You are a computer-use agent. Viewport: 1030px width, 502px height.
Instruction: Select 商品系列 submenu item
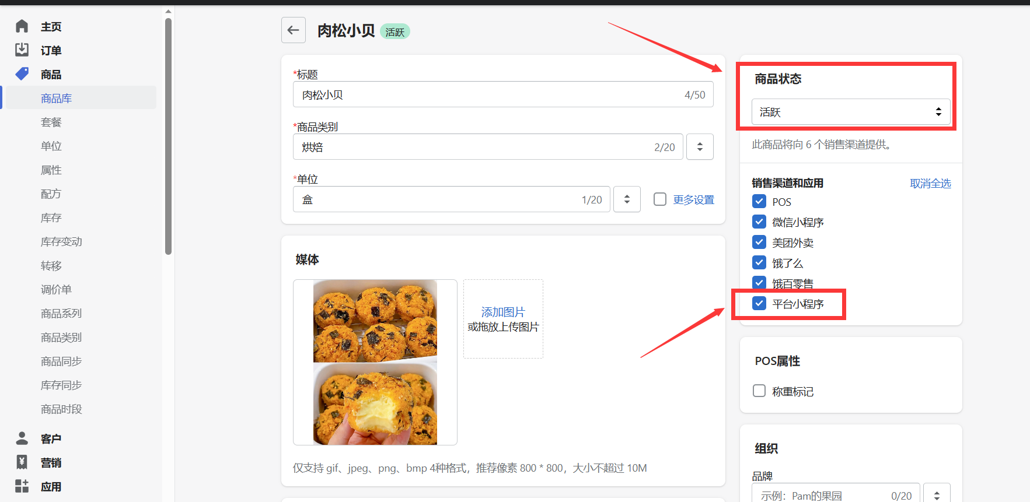(61, 314)
